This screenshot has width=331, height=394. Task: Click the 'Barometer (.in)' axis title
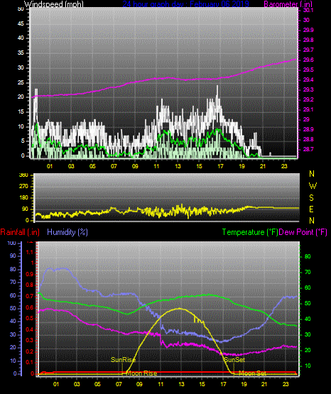pos(288,4)
